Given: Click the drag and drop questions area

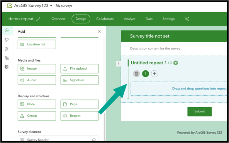Looking at the screenshot, I should coord(179,88).
